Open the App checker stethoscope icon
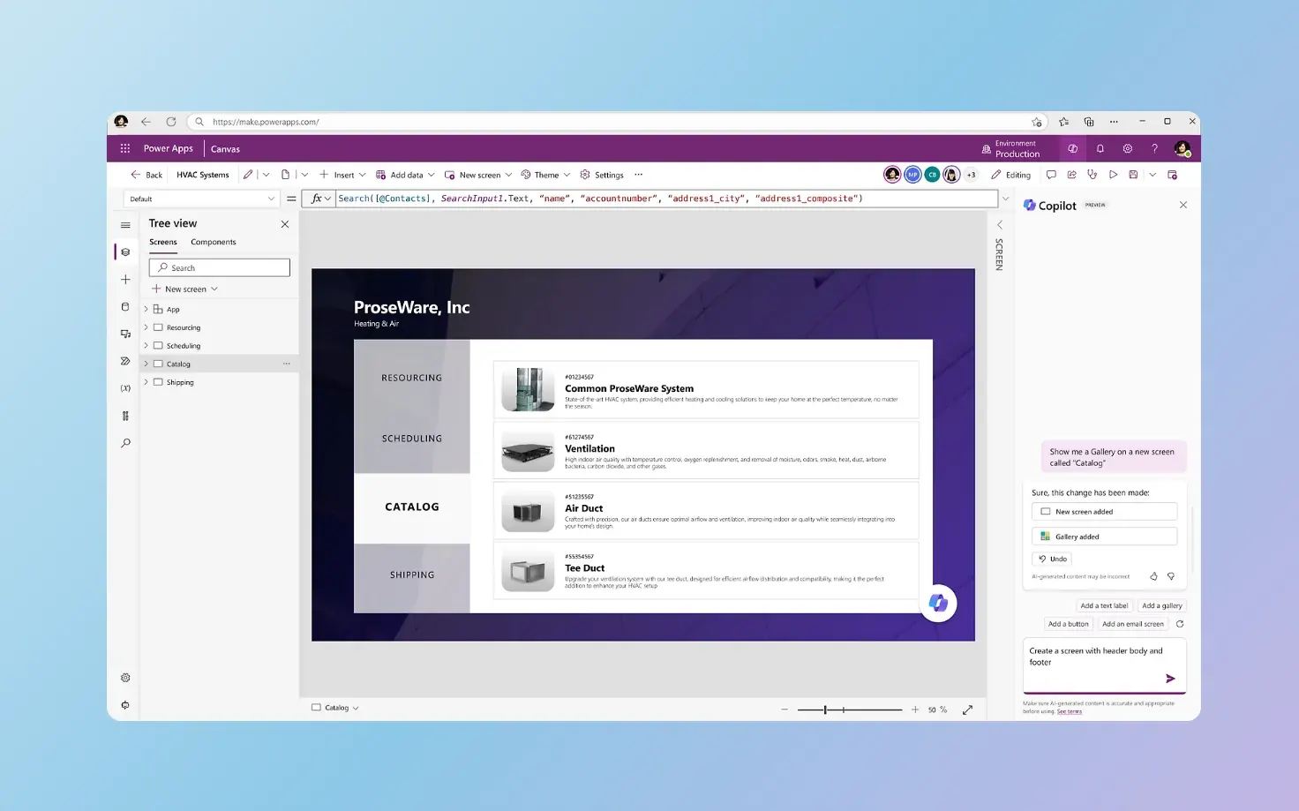This screenshot has height=811, width=1299. tap(1093, 175)
